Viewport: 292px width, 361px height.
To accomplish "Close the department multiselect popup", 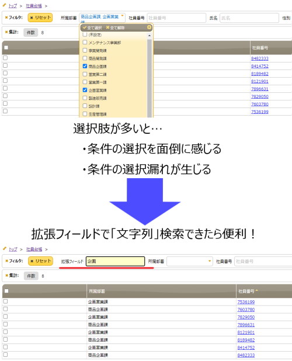I will click(149, 27).
